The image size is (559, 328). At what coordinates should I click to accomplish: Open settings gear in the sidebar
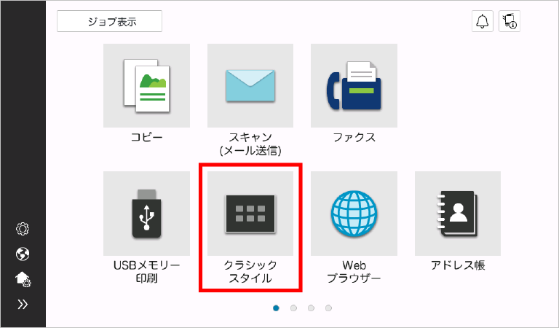pos(23,229)
